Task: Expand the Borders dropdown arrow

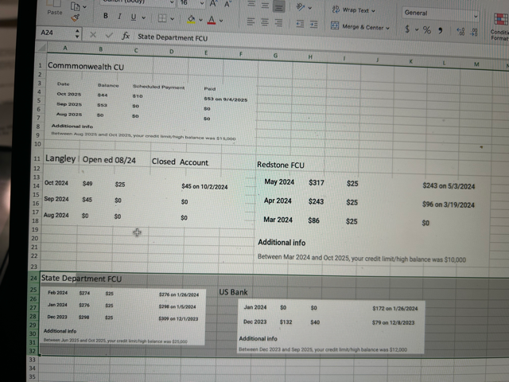Action: pos(172,19)
